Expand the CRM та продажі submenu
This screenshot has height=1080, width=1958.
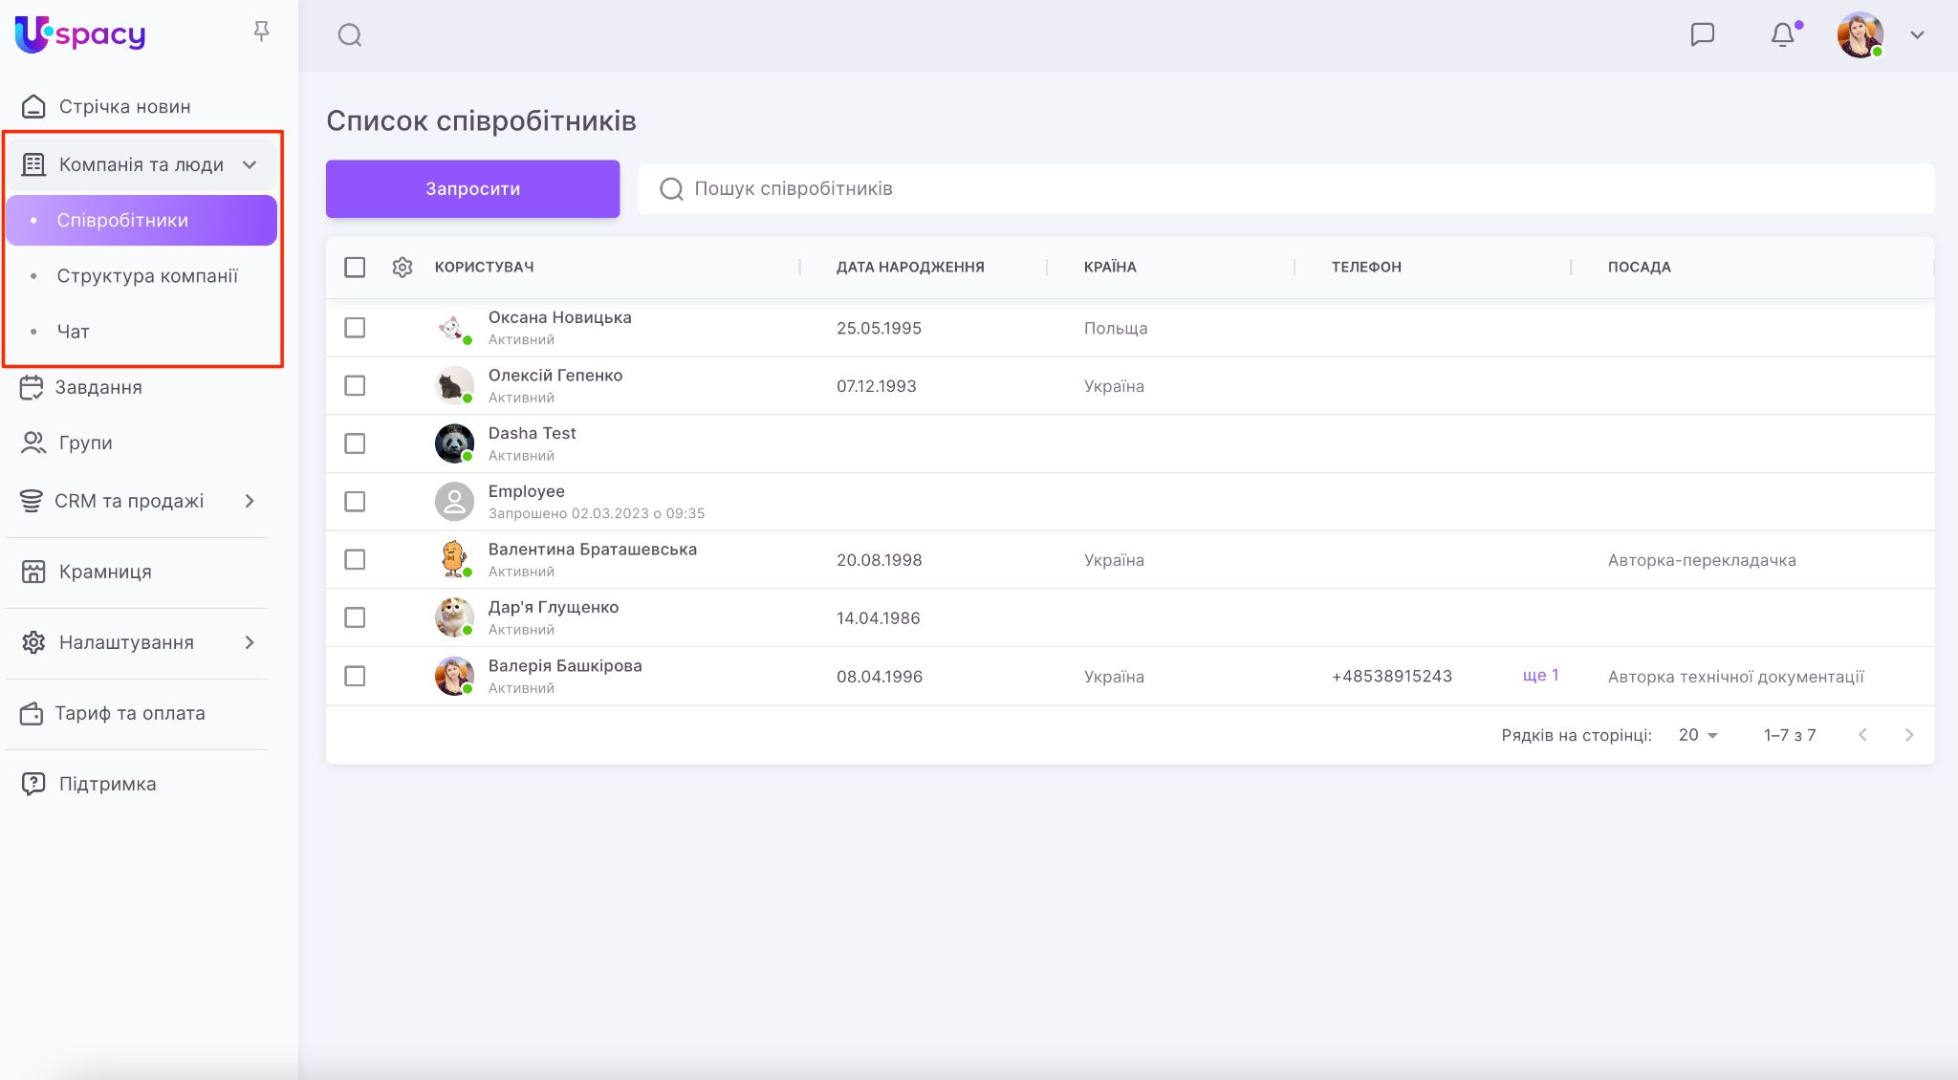click(x=250, y=501)
